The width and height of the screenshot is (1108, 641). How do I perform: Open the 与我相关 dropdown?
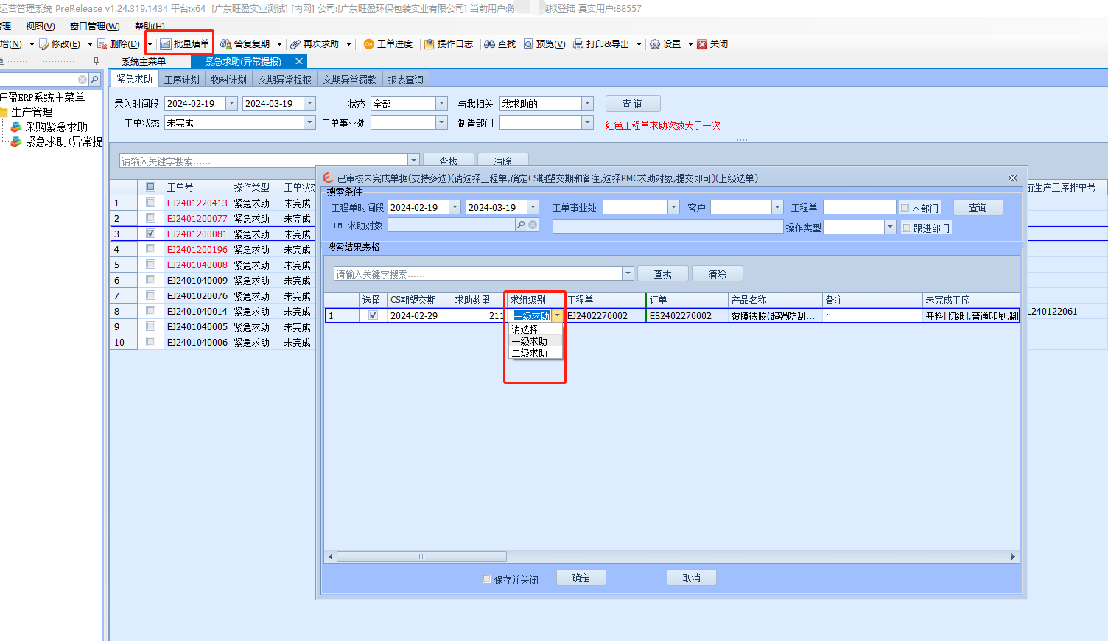(x=587, y=103)
